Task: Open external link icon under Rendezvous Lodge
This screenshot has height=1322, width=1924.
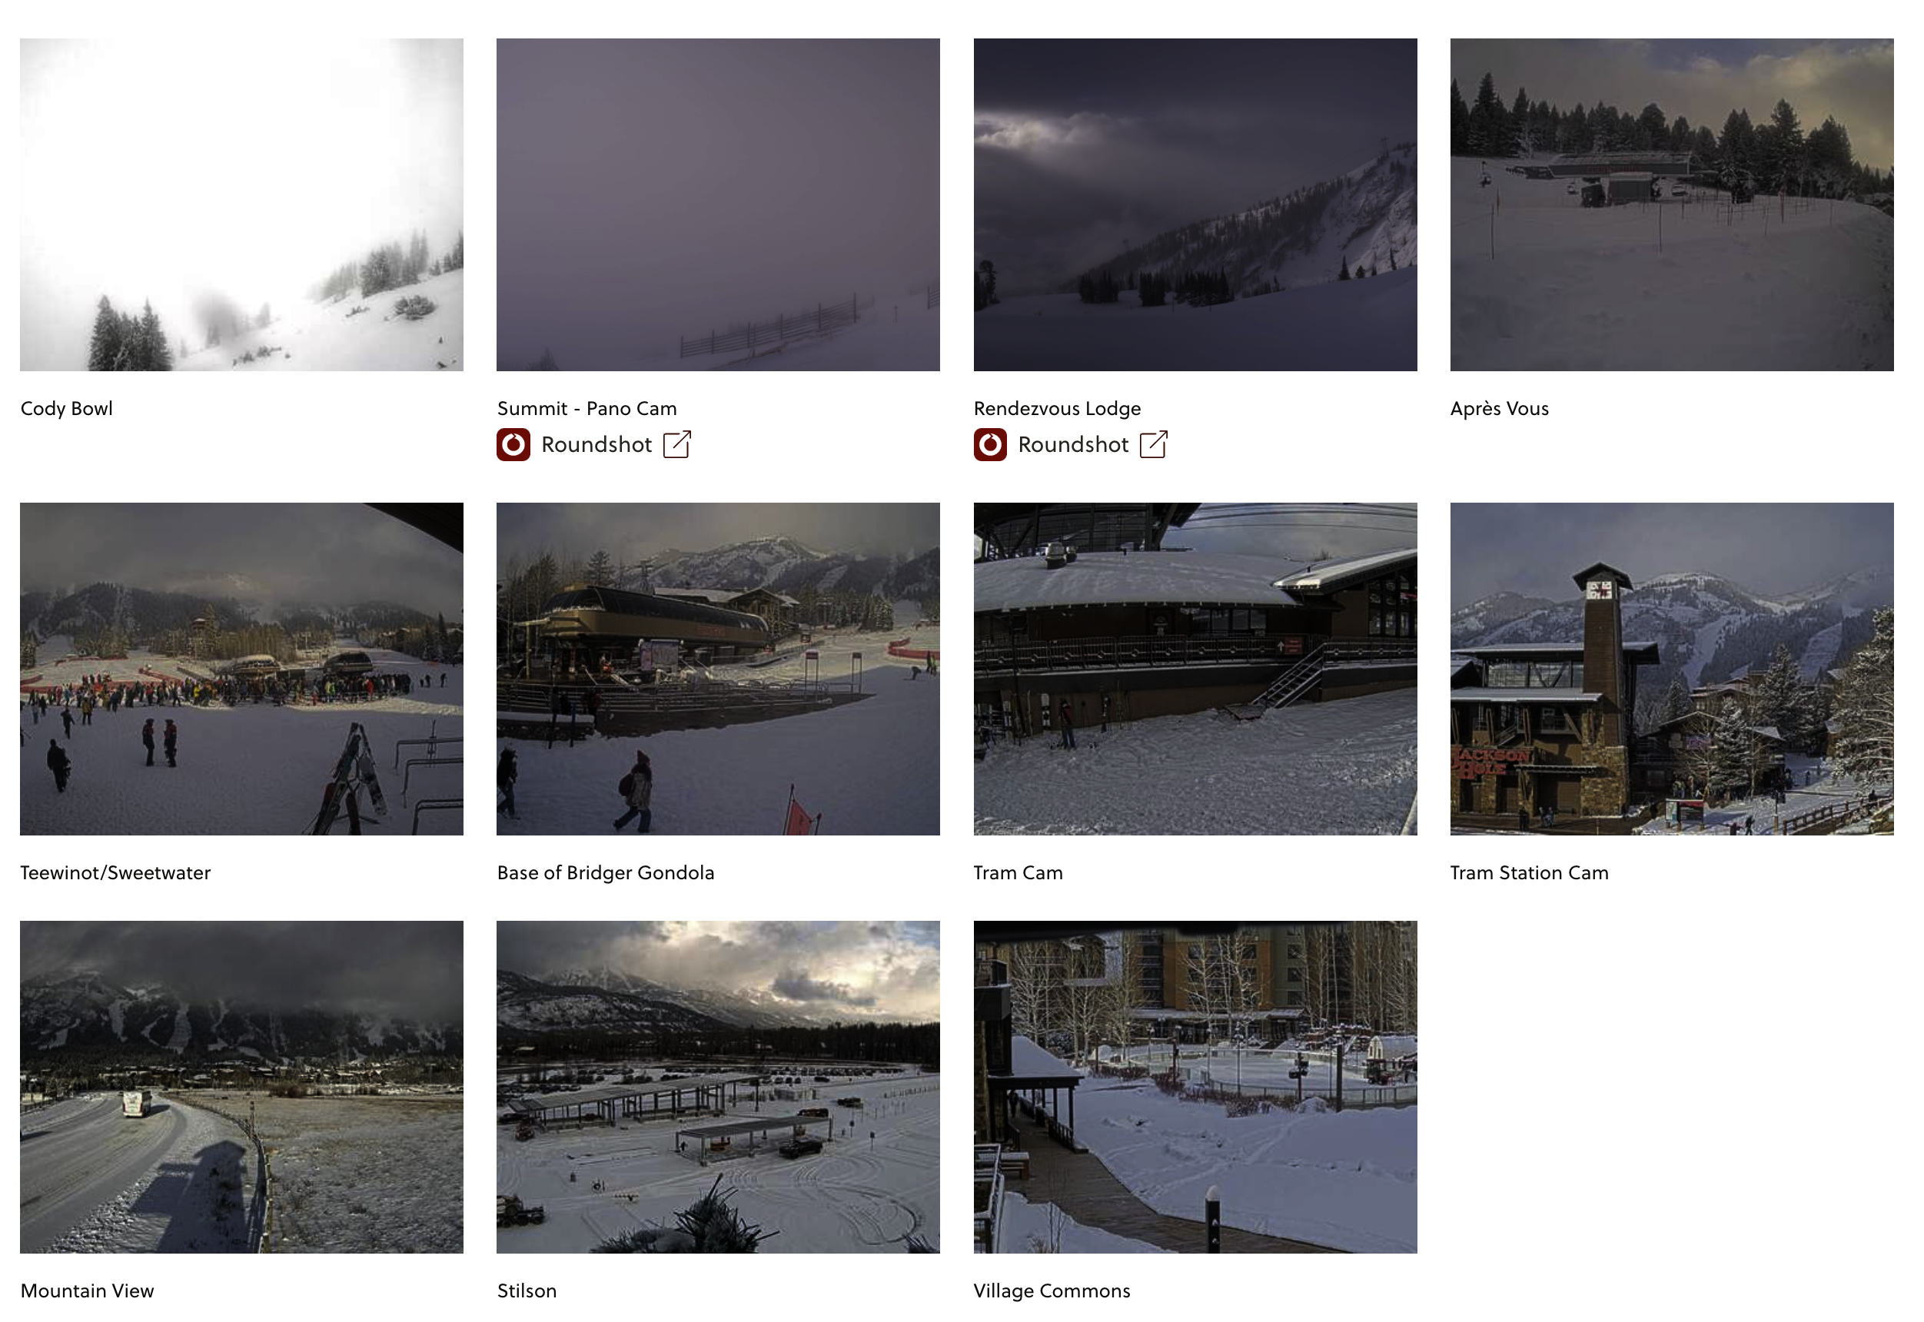Action: click(1154, 444)
